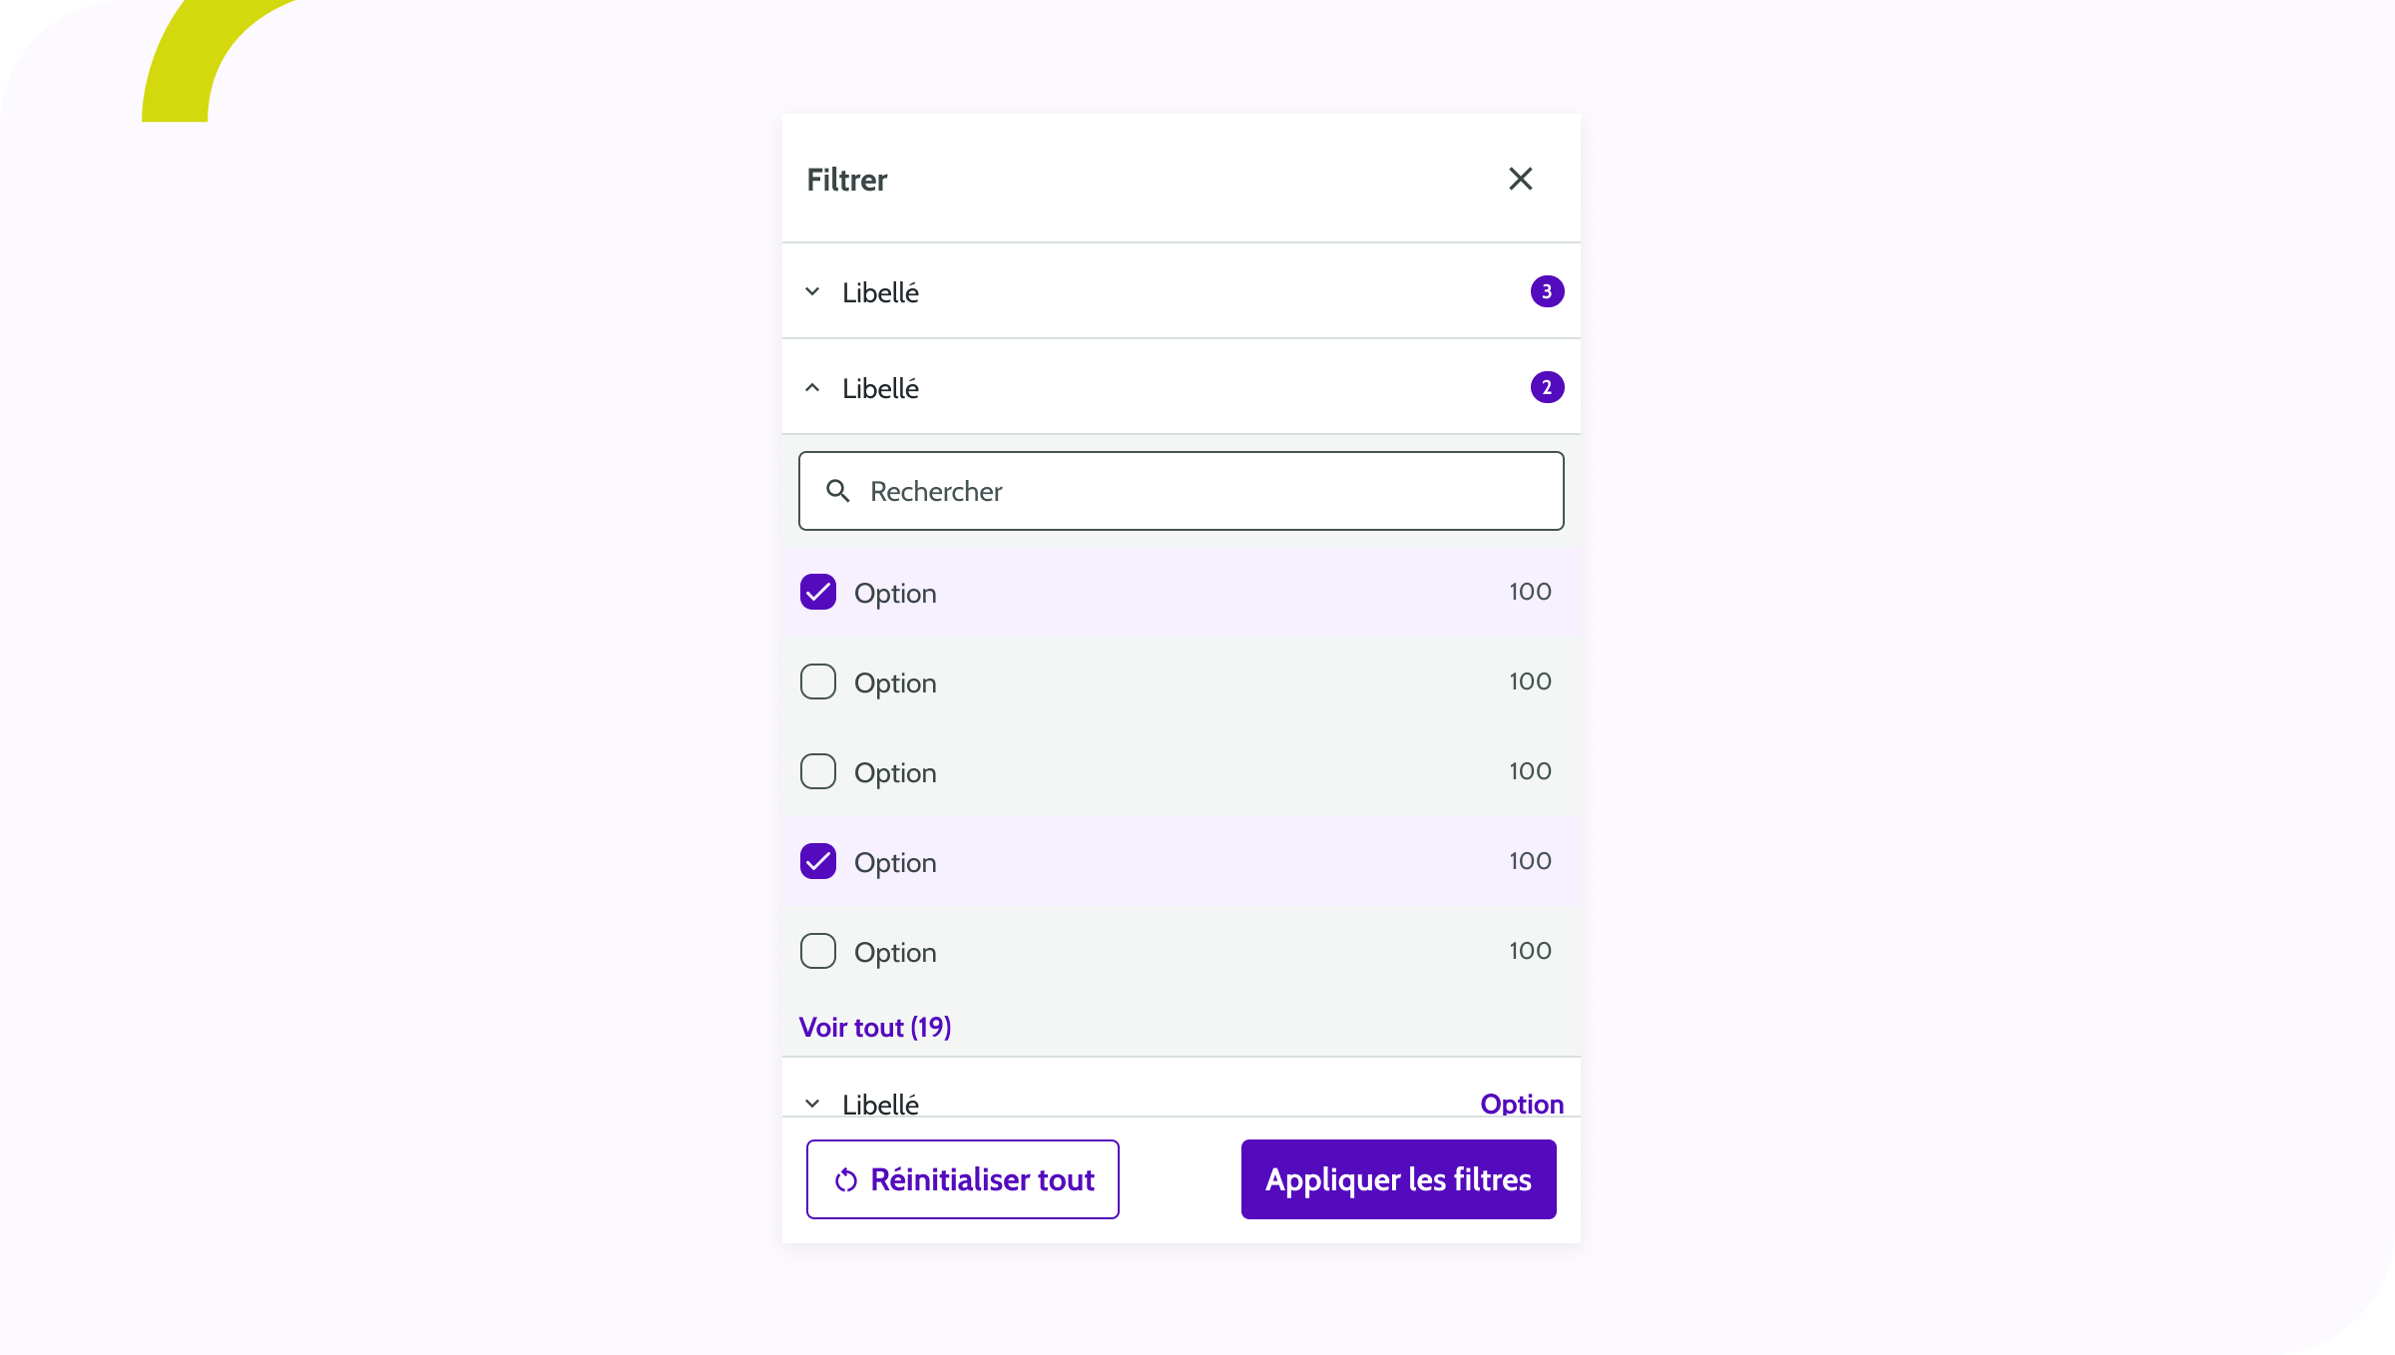The height and width of the screenshot is (1355, 2395).
Task: Uncheck the first checked Option
Action: coord(817,592)
